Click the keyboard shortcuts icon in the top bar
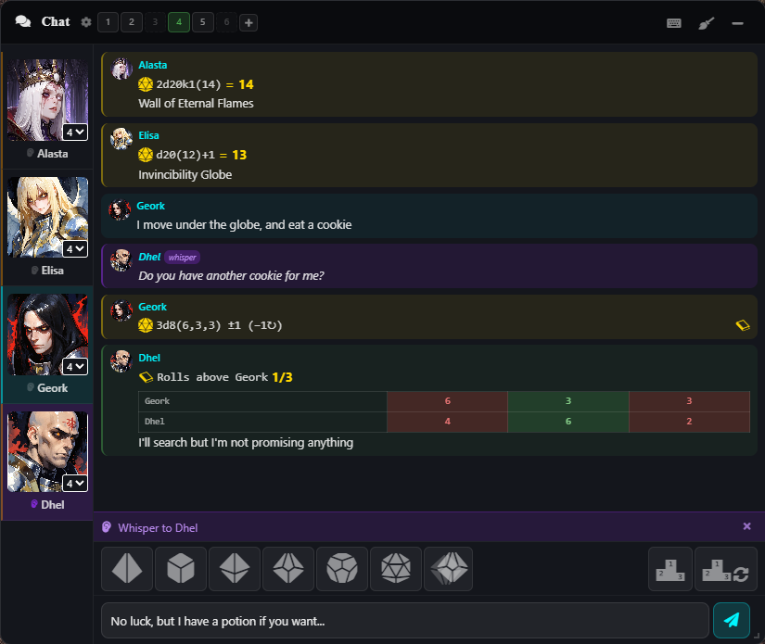This screenshot has height=644, width=765. coord(674,22)
